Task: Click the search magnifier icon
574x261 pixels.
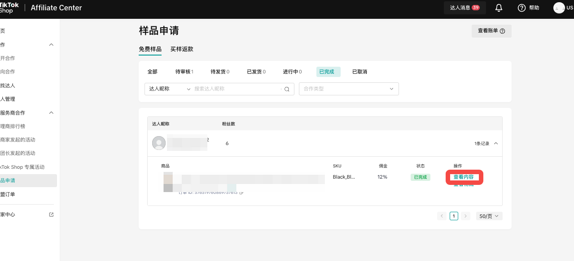Action: (x=287, y=89)
